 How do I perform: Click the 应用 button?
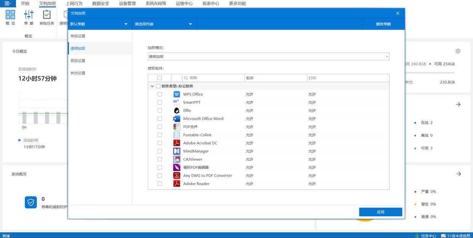point(380,212)
